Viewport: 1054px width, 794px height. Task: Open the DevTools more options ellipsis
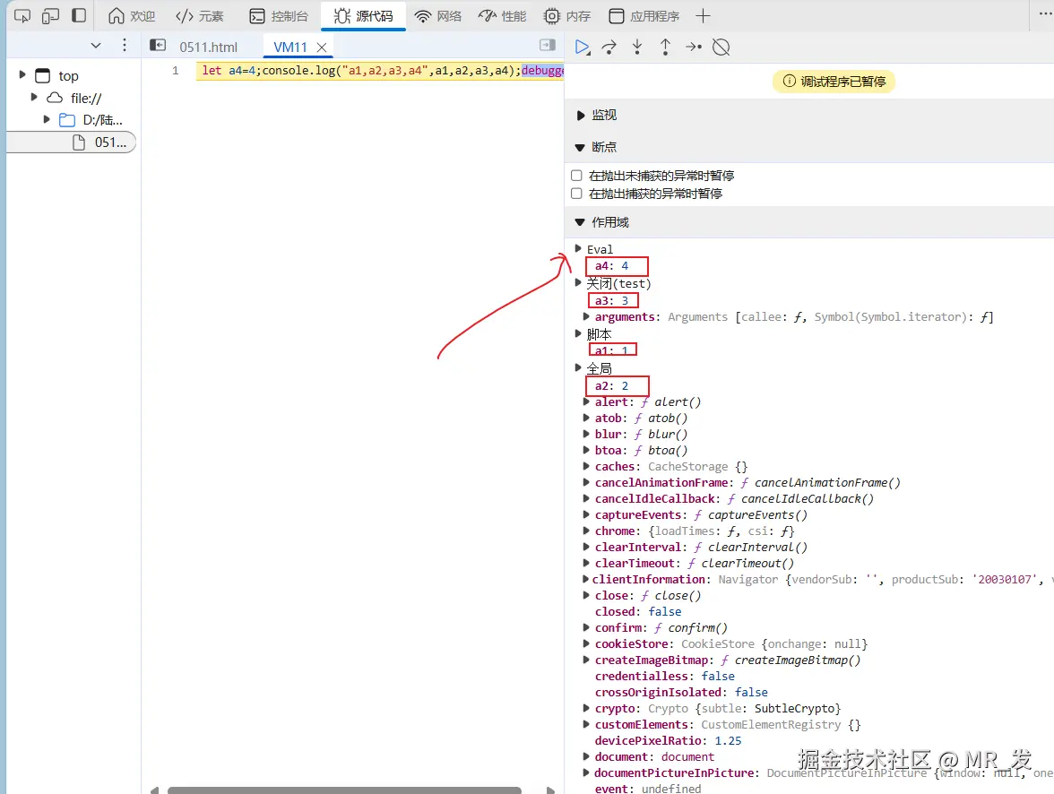coord(1044,15)
